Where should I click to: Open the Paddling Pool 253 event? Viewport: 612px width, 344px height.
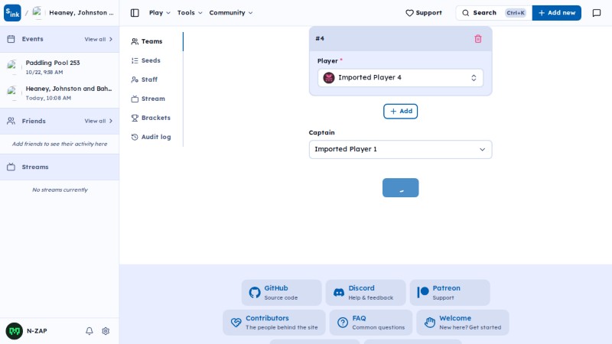(60, 67)
